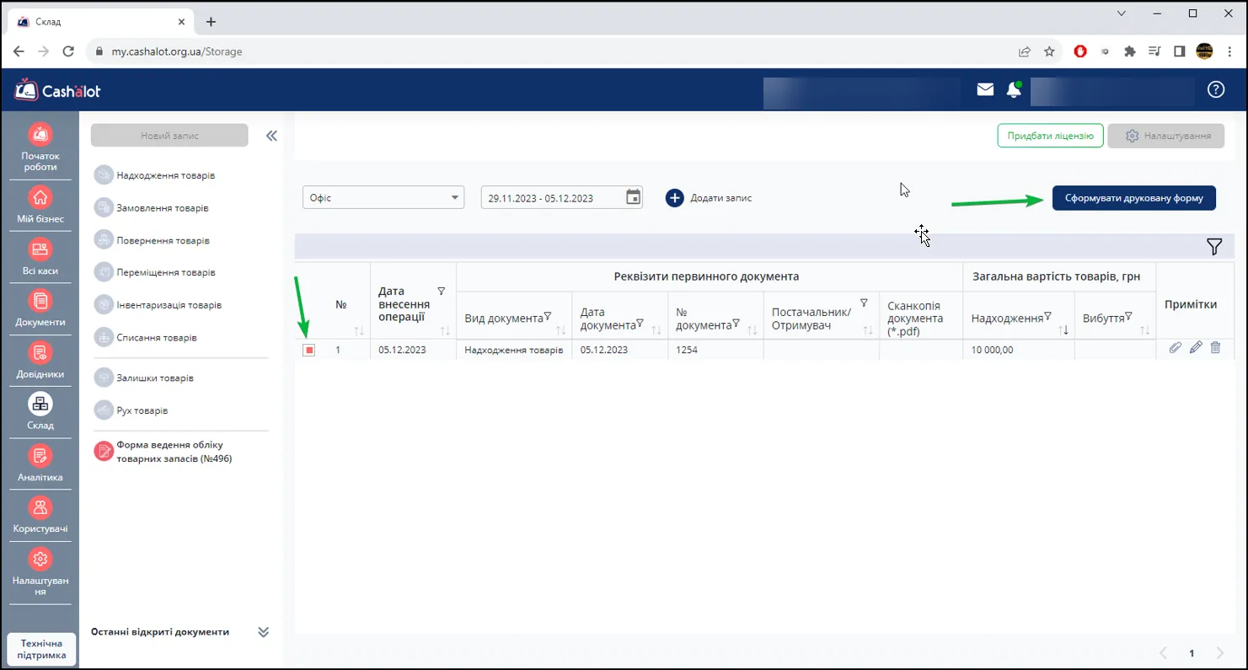
Task: Open the Документи sidebar section
Action: coord(40,309)
